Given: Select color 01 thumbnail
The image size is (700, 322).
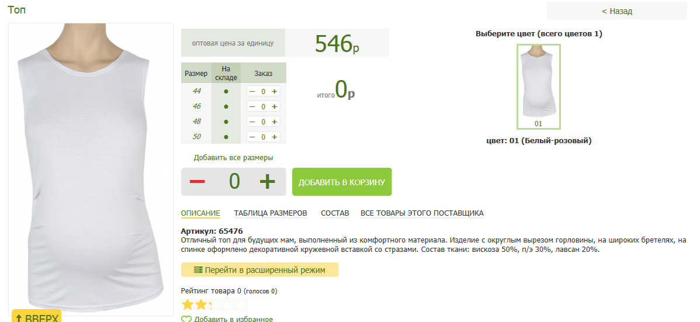Looking at the screenshot, I should tap(538, 86).
